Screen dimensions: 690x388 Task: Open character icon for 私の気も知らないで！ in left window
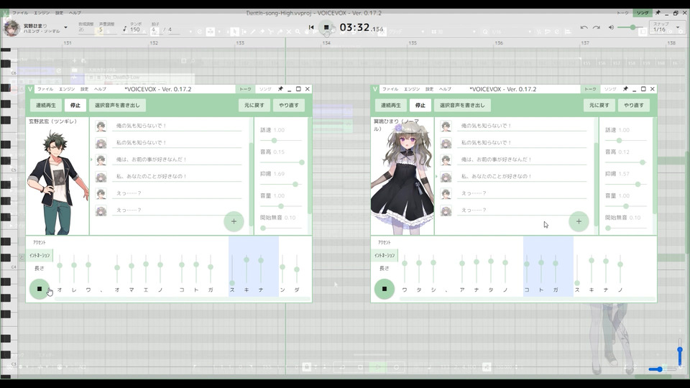(x=101, y=143)
